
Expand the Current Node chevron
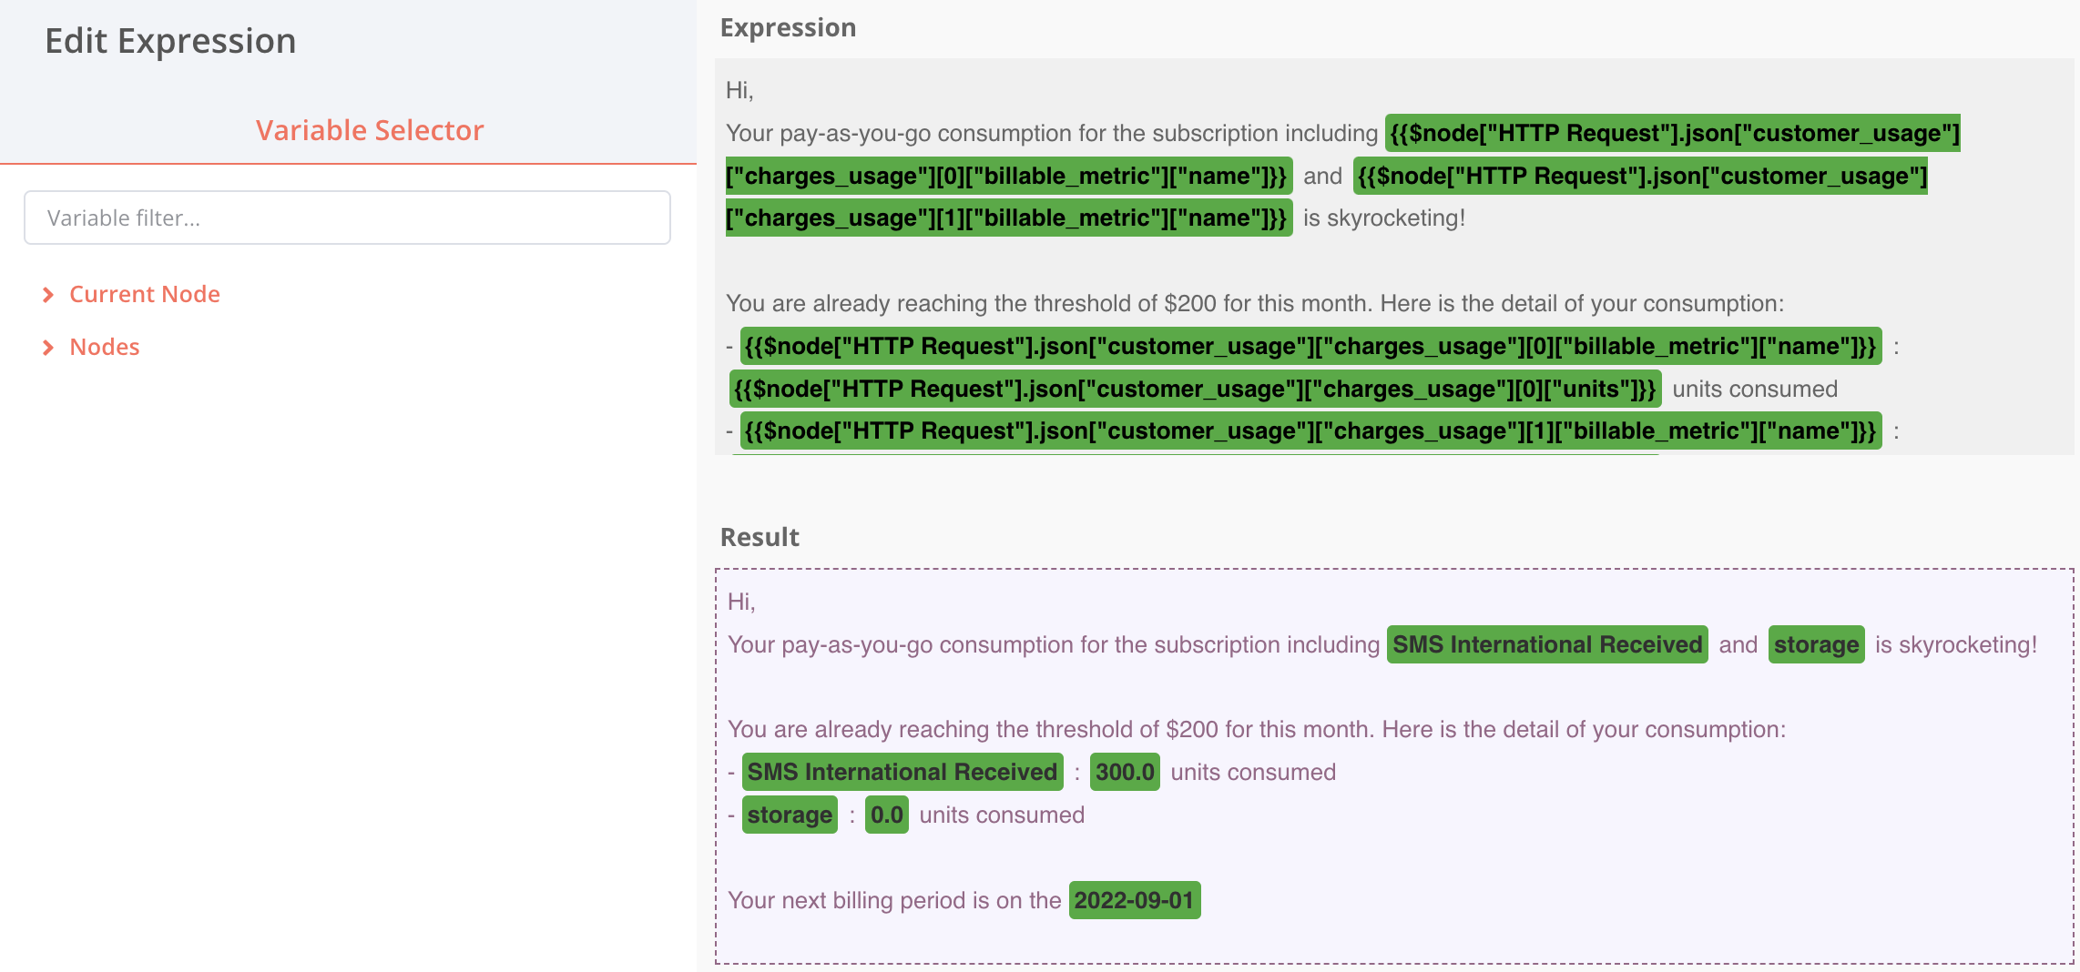pos(48,295)
